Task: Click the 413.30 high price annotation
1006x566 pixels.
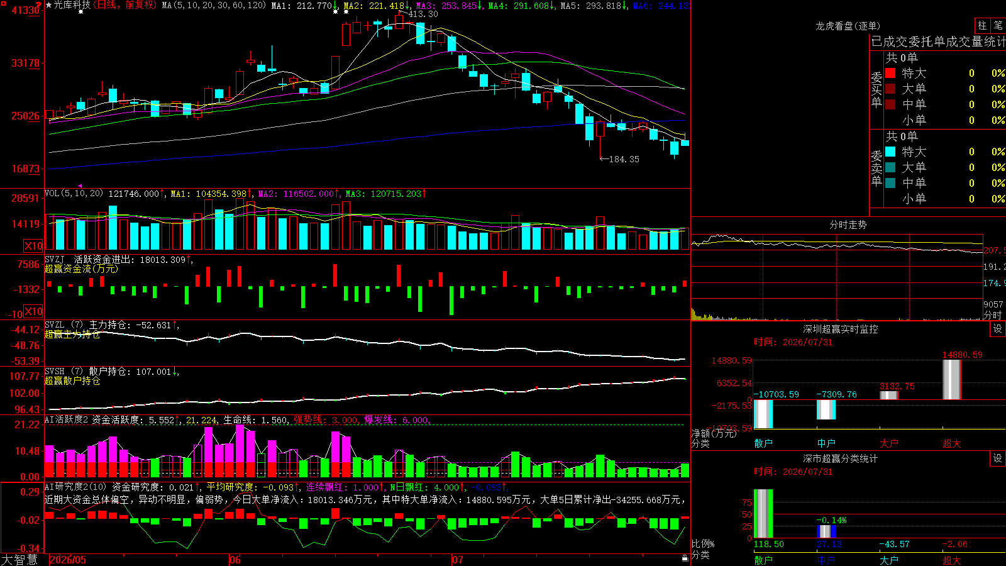Action: (x=423, y=14)
